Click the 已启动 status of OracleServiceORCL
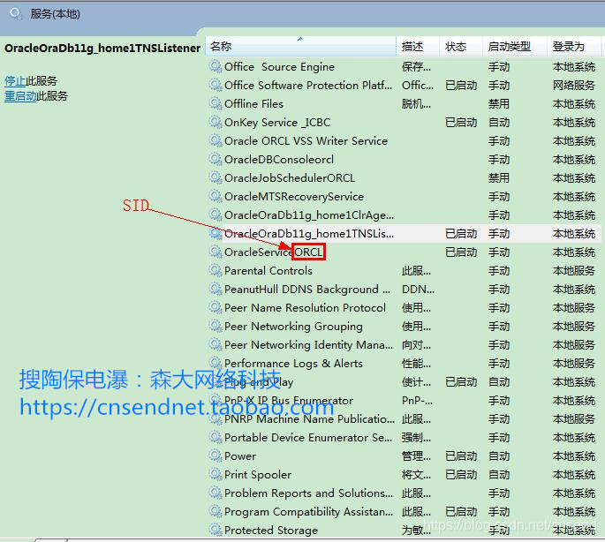This screenshot has height=542, width=605. (461, 252)
